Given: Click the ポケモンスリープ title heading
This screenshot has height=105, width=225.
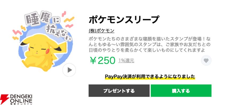Looking at the screenshot, I should 124,20.
